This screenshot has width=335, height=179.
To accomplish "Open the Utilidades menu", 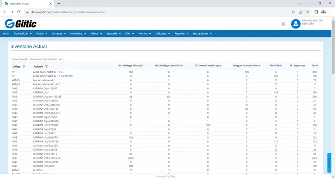I will 163,34.
